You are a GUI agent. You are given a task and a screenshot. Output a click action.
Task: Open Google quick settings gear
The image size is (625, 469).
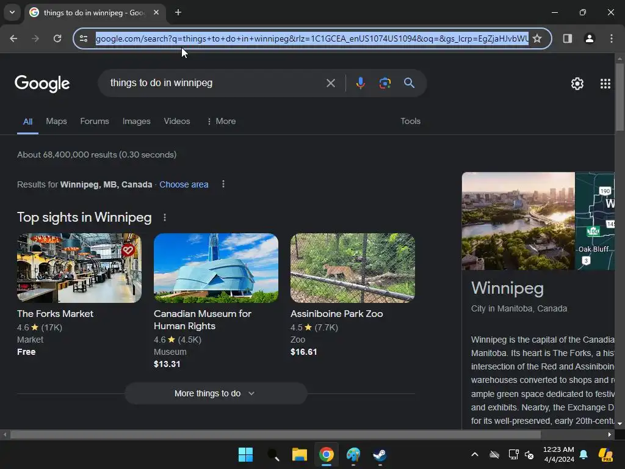[x=577, y=83]
